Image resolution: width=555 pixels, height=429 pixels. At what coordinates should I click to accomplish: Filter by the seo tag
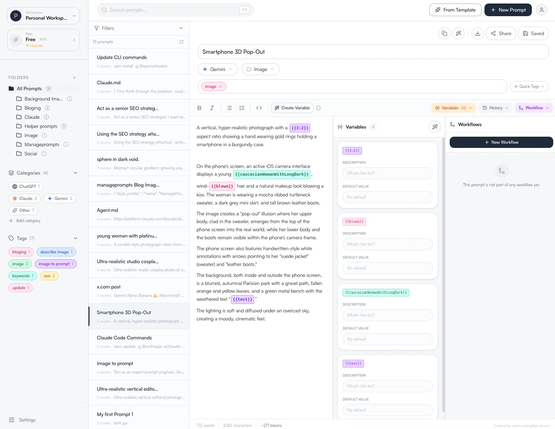pyautogui.click(x=49, y=276)
